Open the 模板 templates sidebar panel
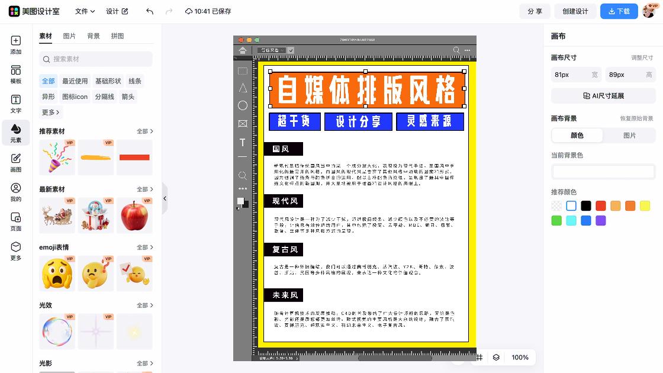Viewport: 663px width, 373px height. [x=15, y=75]
